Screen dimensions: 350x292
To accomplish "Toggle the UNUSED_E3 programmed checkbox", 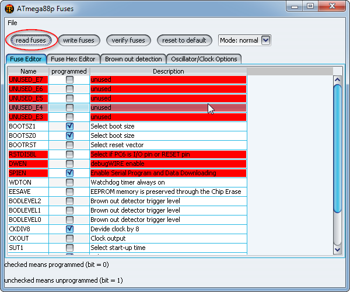I will [69, 117].
